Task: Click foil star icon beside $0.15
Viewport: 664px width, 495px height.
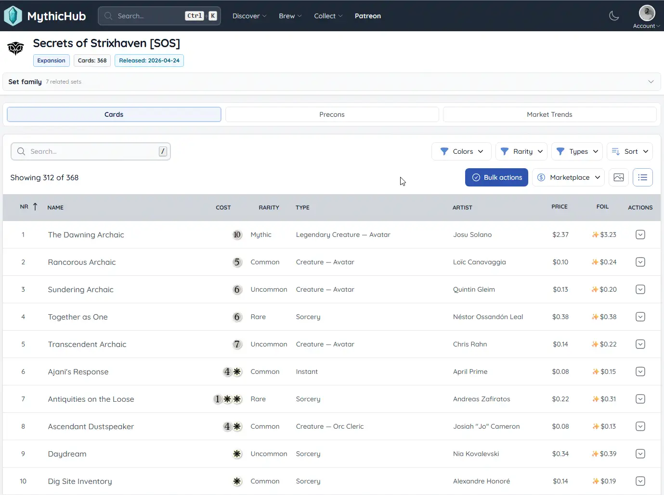Action: 596,371
